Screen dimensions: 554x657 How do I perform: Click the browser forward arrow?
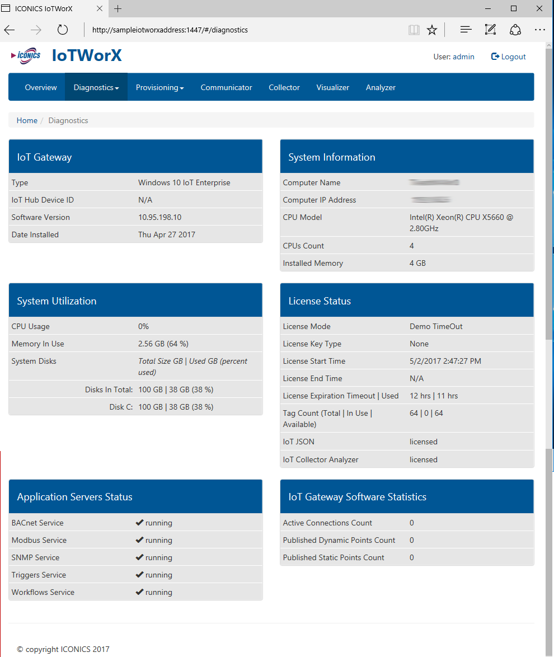pyautogui.click(x=36, y=30)
